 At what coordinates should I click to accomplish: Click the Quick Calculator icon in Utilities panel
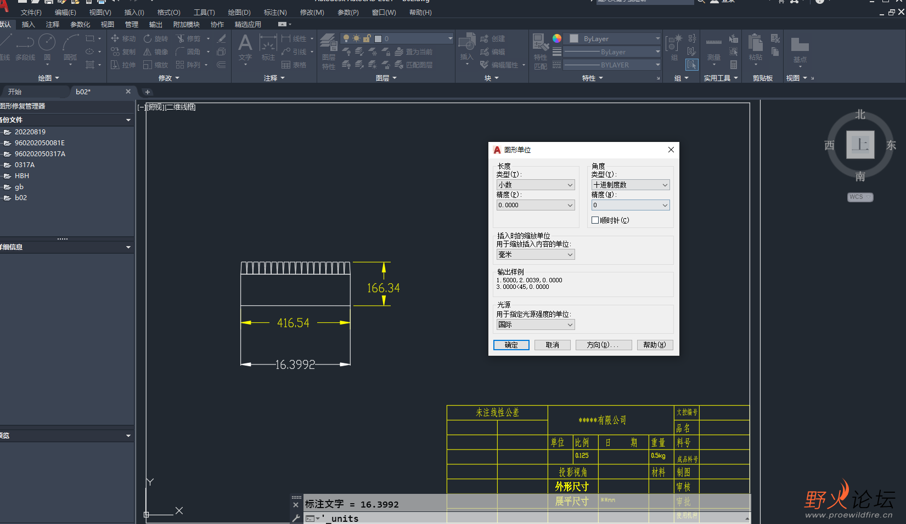734,65
